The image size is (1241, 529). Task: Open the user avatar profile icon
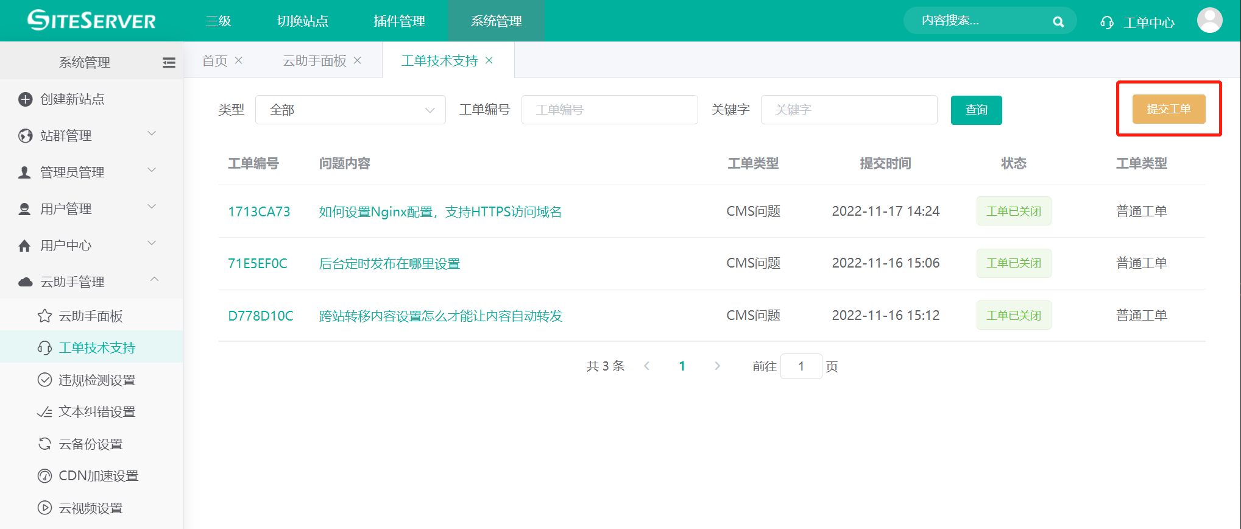click(1209, 21)
